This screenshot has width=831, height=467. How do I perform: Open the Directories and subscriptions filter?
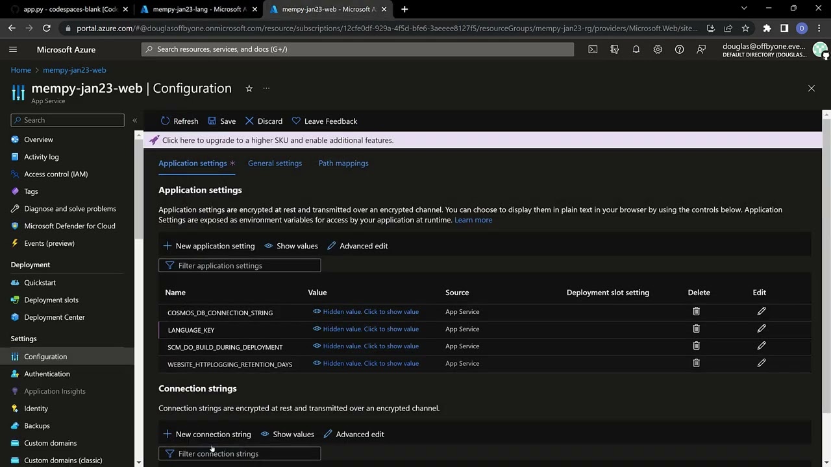coord(614,49)
